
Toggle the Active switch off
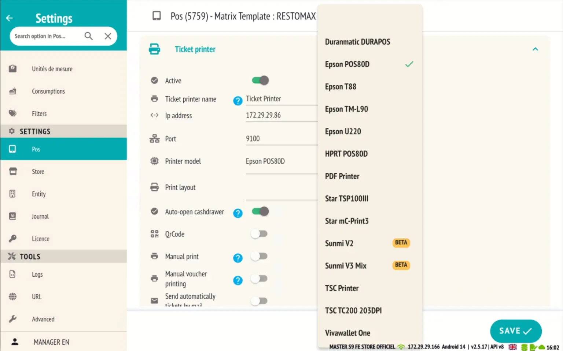(260, 80)
